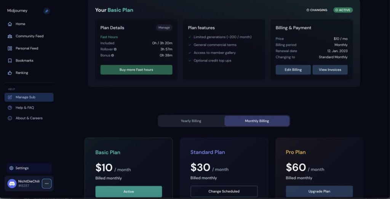
Task: Click Buy more Fast hours button
Action: click(x=136, y=70)
